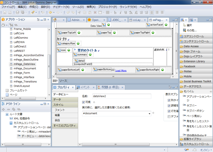This screenshot has width=213, height=152.
Task: Click the application tree vertical scrollbar
Action: coord(49,66)
